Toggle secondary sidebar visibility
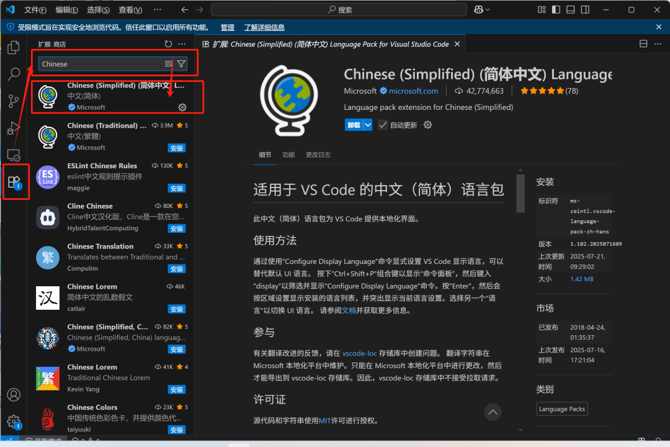 click(585, 9)
